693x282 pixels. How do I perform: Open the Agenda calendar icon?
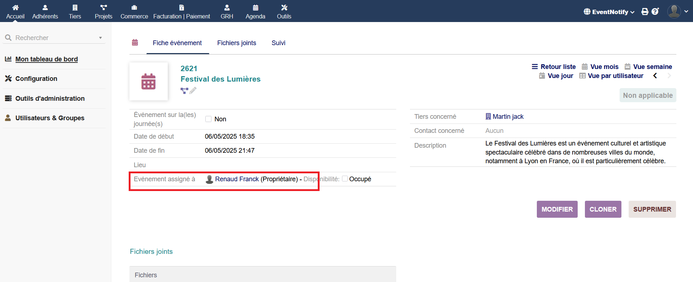click(255, 8)
